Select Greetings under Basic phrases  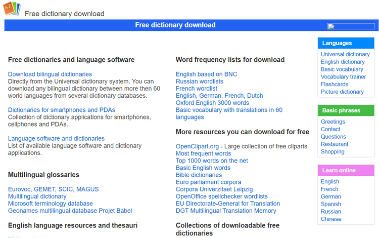[333, 122]
